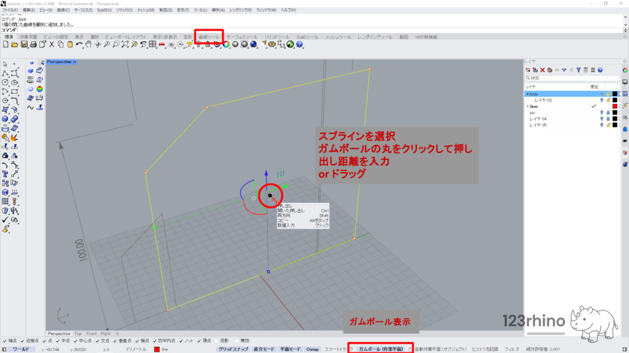Click the color wheel icon in the standard toolbar
This screenshot has width=629, height=353.
coord(226,44)
